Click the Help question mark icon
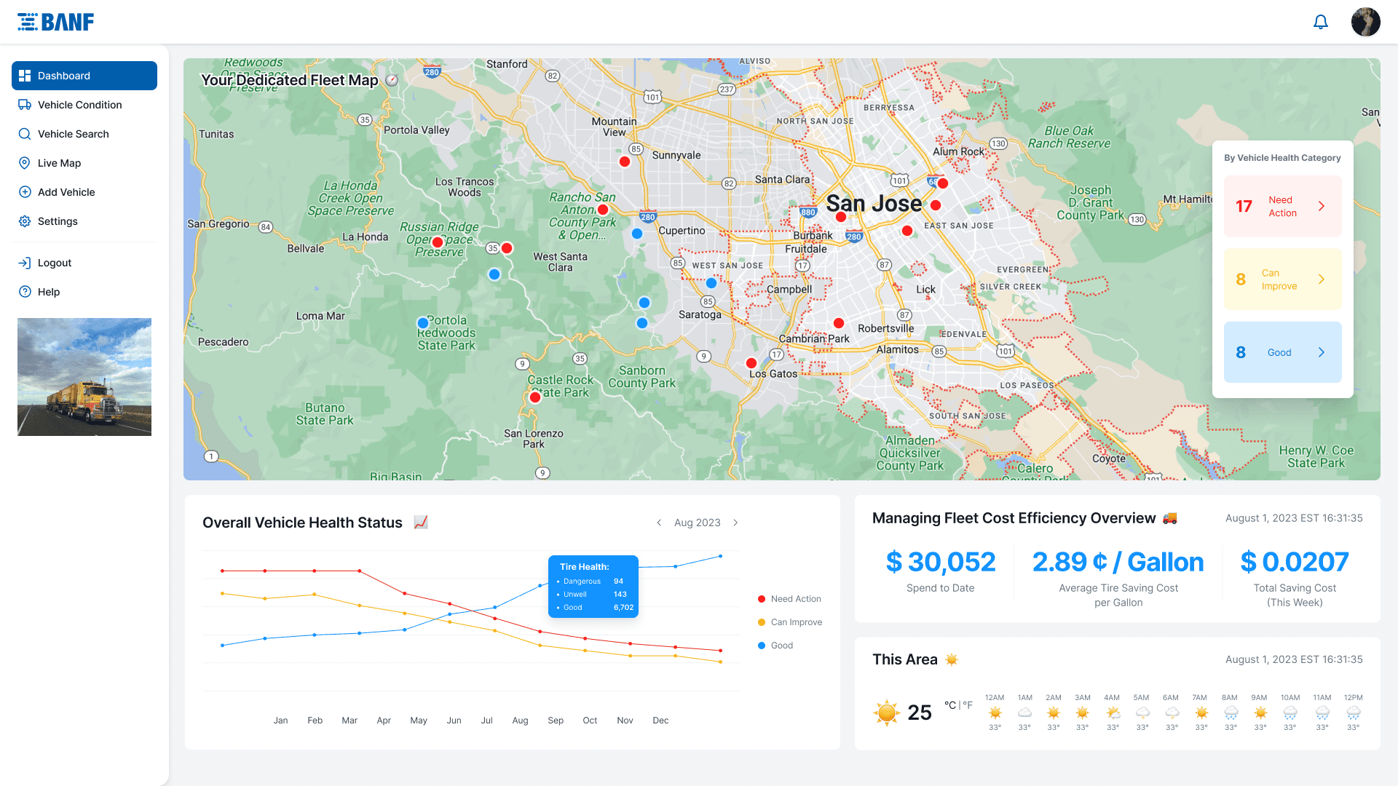1398x786 pixels. (x=25, y=292)
